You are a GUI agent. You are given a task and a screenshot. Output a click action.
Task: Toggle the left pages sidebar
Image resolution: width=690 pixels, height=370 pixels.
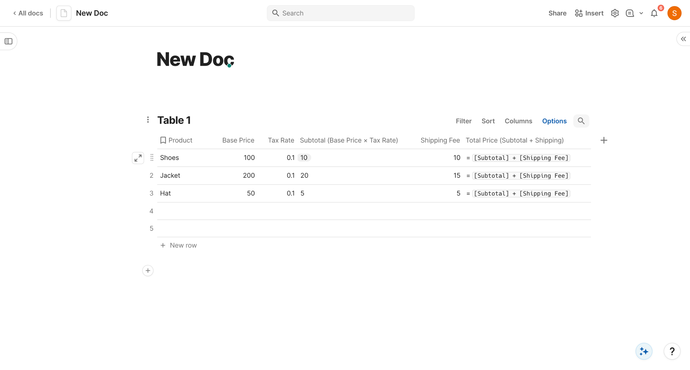tap(9, 41)
